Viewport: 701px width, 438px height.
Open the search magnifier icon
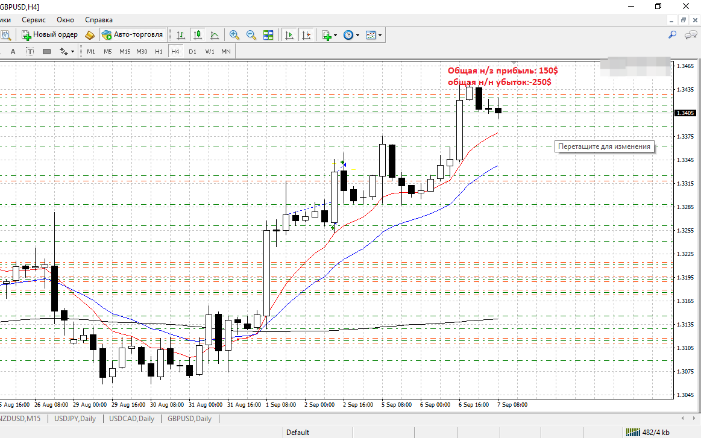[672, 35]
